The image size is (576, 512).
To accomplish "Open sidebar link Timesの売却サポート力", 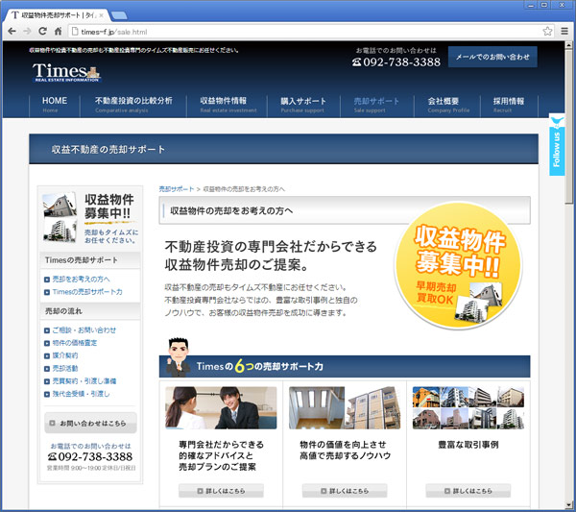I will (x=87, y=292).
